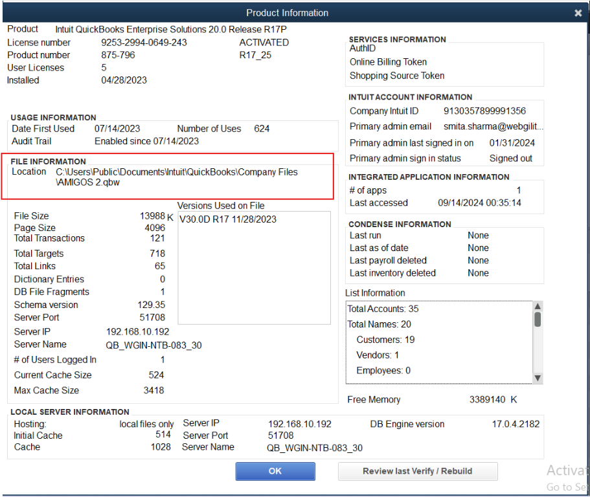590x497 pixels.
Task: Click the File Size value 13988
Action: [152, 215]
